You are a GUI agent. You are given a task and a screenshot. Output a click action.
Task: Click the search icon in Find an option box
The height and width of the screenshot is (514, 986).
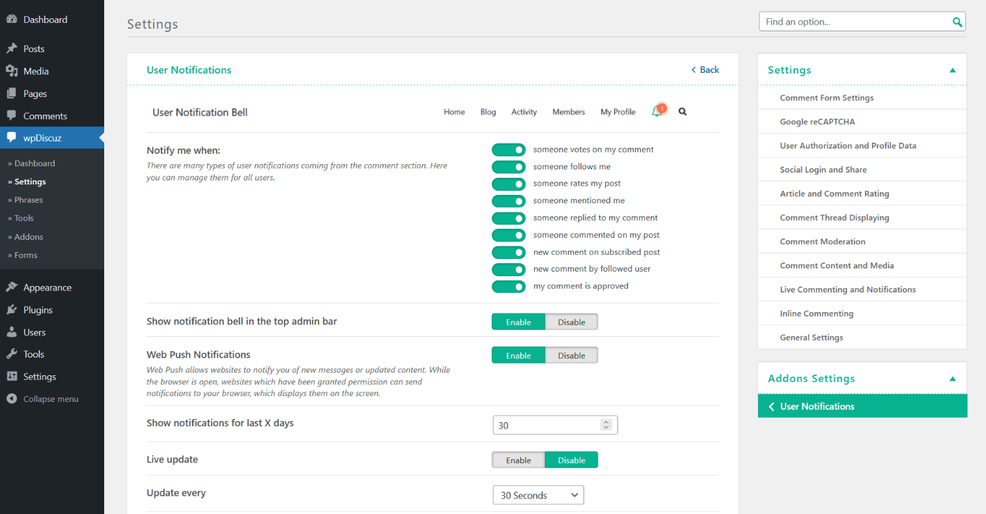pos(957,22)
